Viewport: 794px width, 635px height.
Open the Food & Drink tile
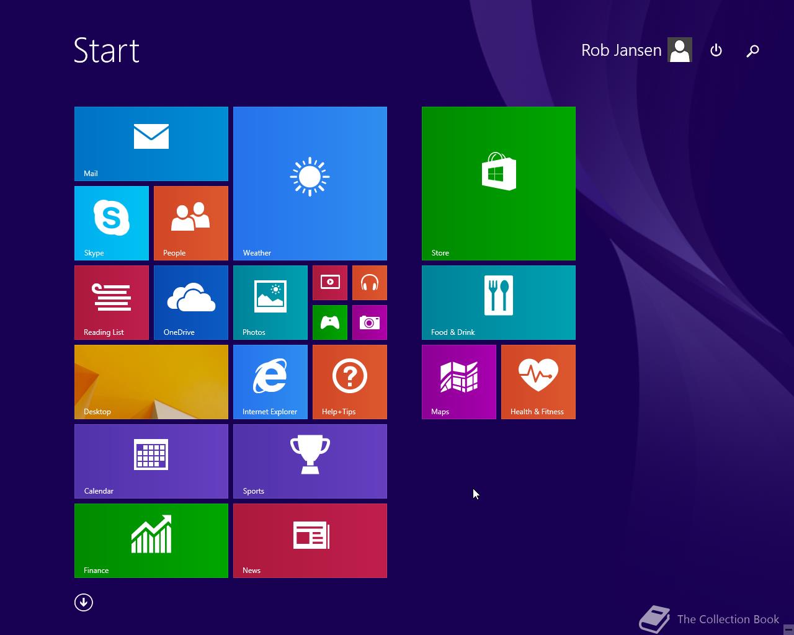coord(499,303)
